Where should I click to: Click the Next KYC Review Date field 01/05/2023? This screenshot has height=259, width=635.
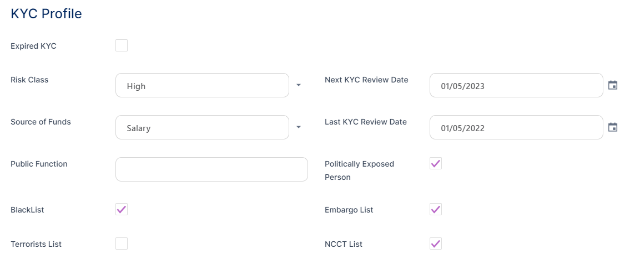516,86
